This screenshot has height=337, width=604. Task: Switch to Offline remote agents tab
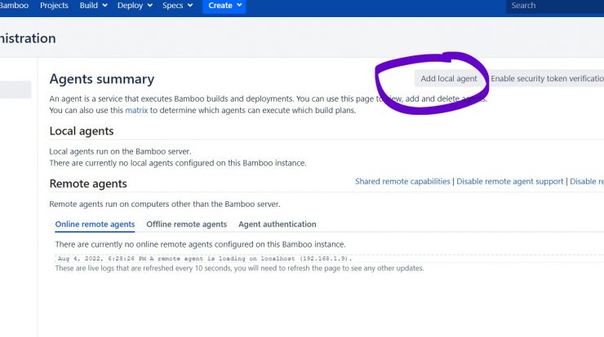[x=186, y=225]
